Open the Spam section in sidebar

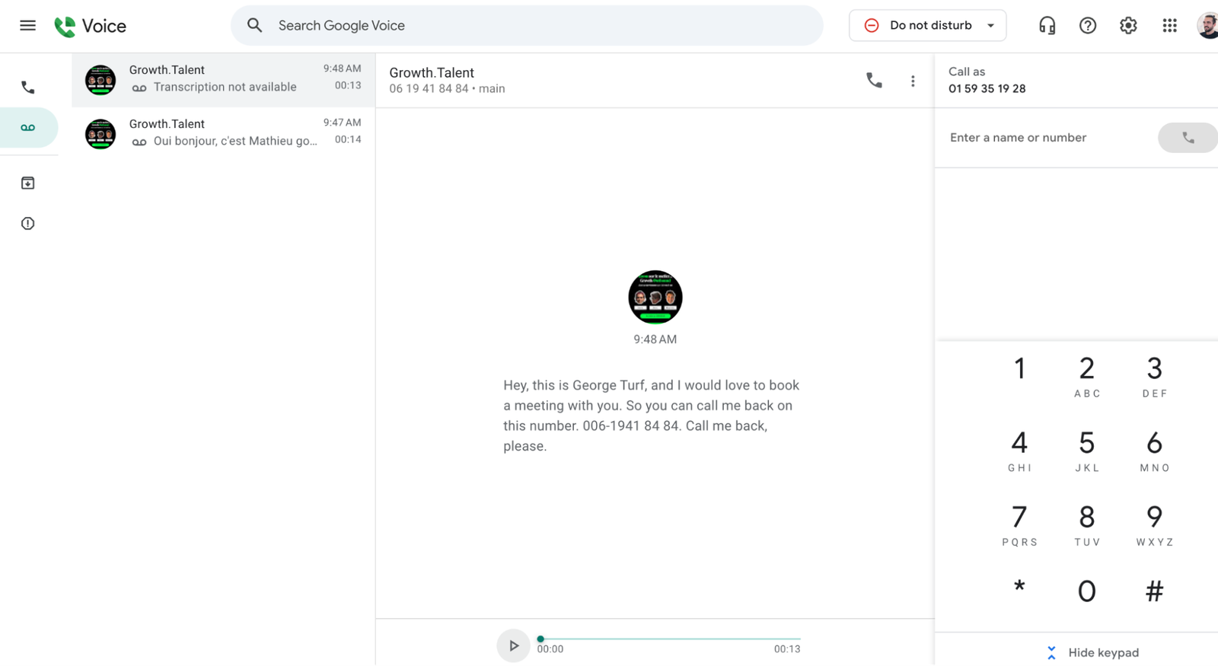[x=28, y=224]
